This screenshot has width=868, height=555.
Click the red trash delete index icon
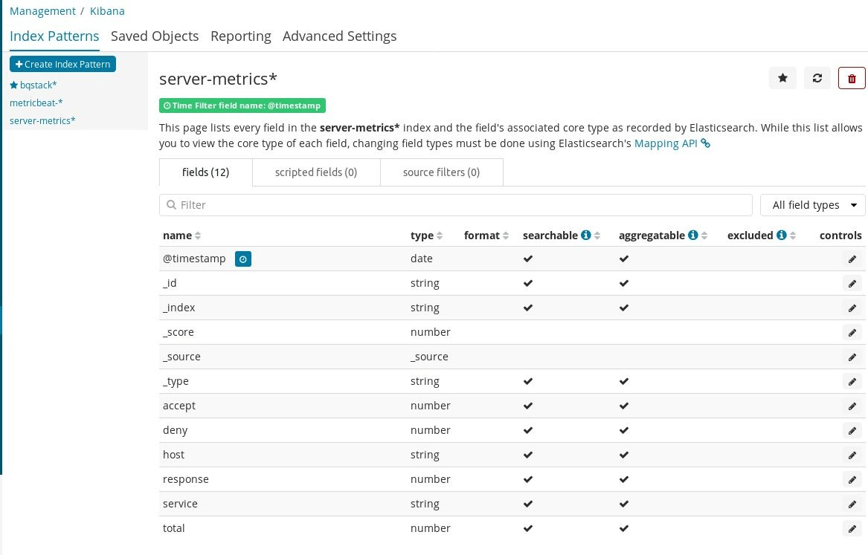852,78
